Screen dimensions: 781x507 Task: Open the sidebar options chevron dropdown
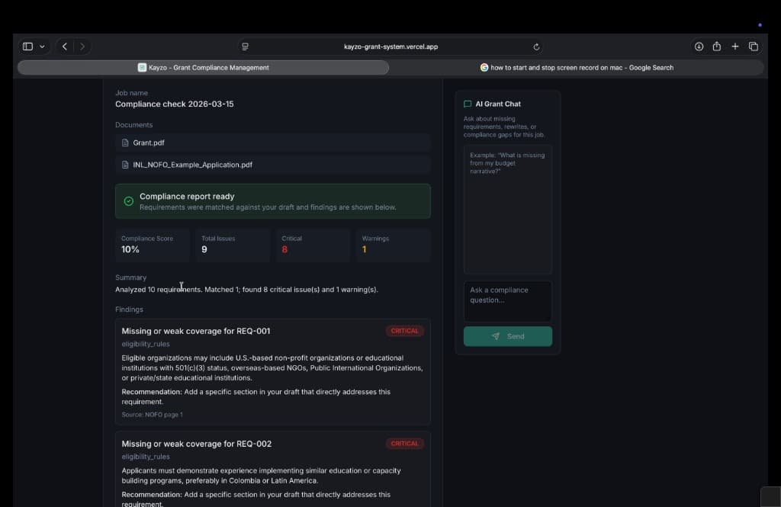point(42,46)
